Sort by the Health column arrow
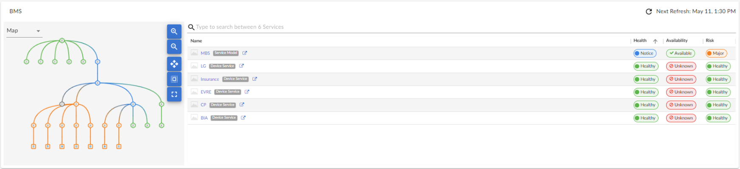This screenshot has height=169, width=740. coord(655,41)
